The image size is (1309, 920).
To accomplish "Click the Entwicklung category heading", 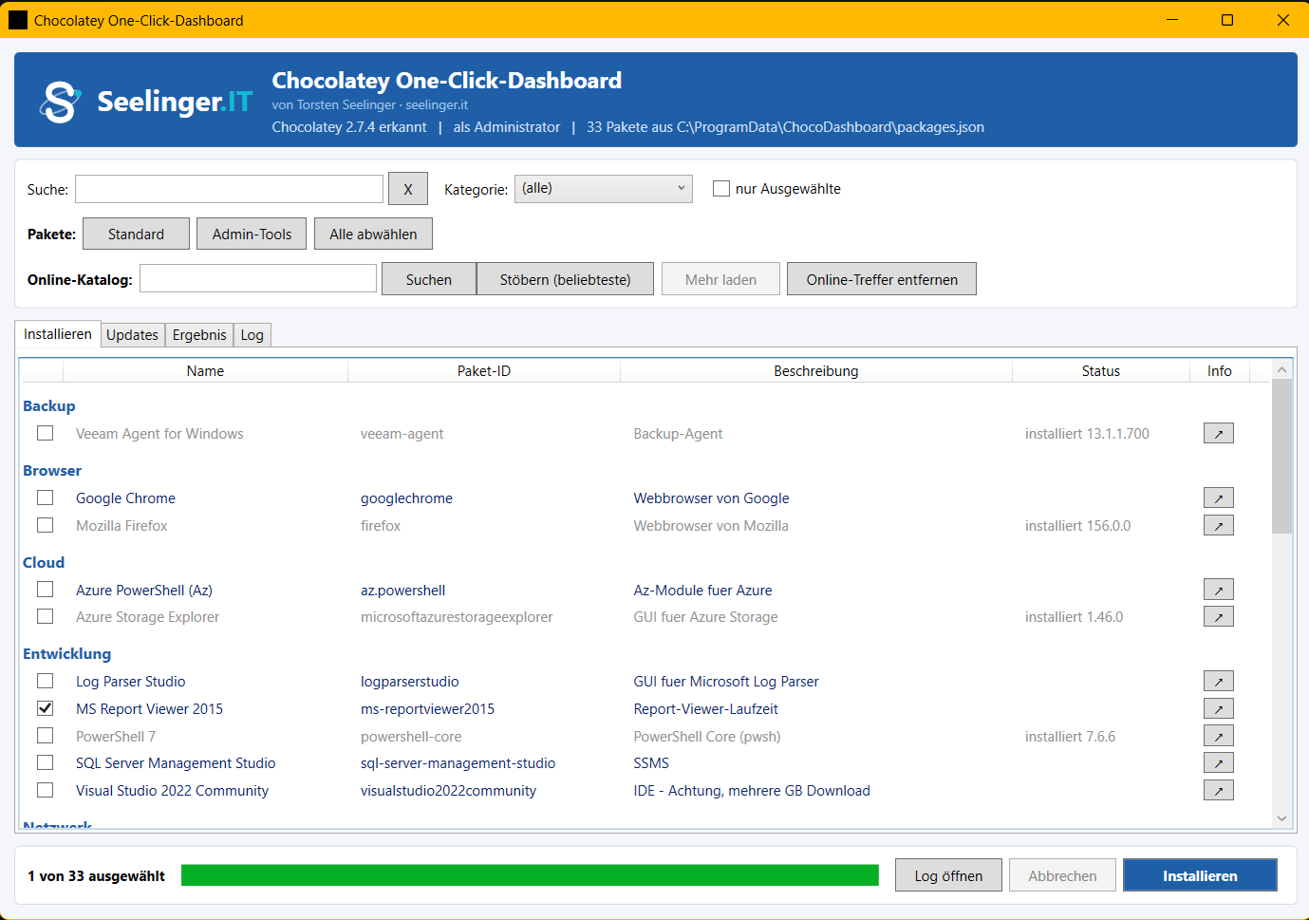I will click(66, 654).
